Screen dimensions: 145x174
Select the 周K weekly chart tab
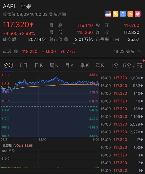(x=54, y=65)
